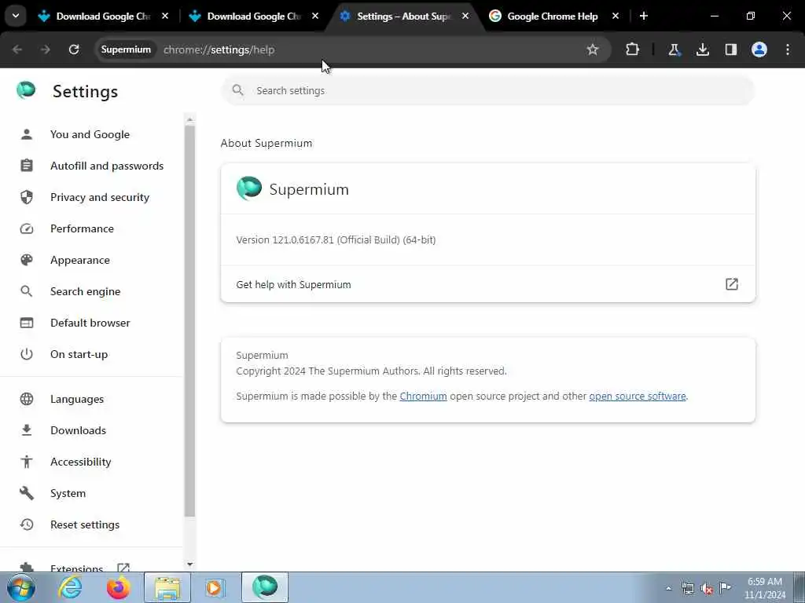Open the profile avatar menu
805x603 pixels.
pyautogui.click(x=759, y=49)
